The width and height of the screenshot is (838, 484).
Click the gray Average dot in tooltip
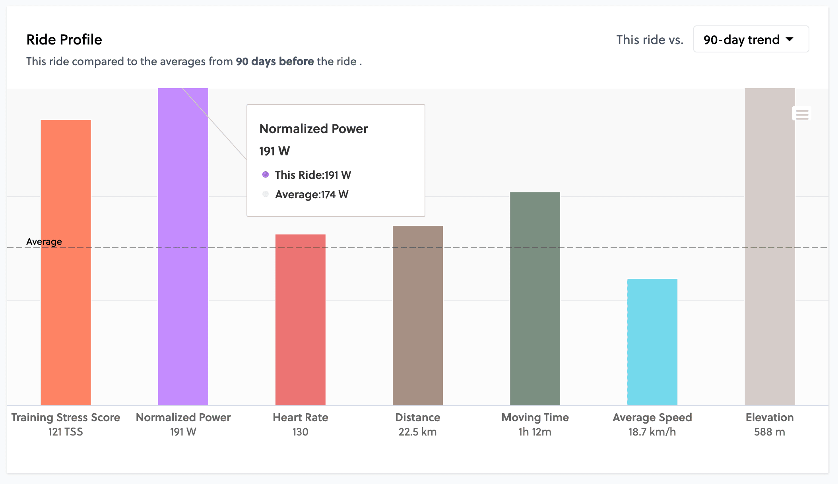pos(266,194)
